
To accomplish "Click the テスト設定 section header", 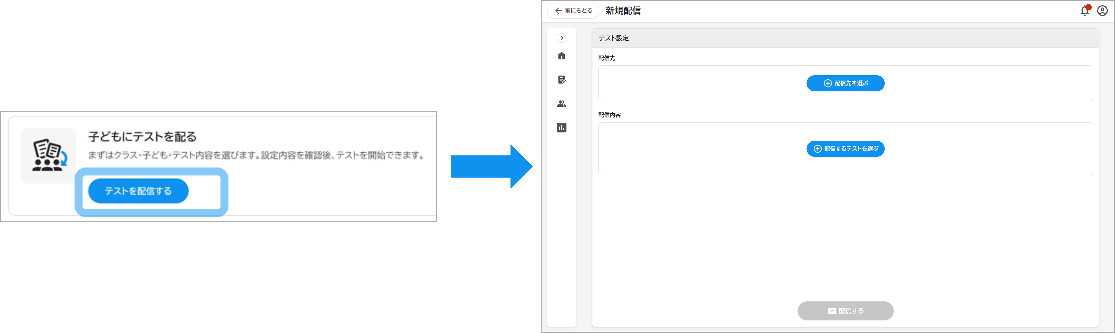I will tap(613, 38).
